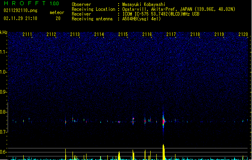
Task: Select the filename 0211292110.png
Action: tap(20, 10)
